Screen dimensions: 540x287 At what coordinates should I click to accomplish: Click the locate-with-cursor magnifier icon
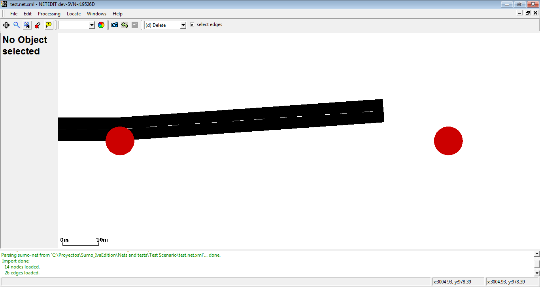point(27,25)
